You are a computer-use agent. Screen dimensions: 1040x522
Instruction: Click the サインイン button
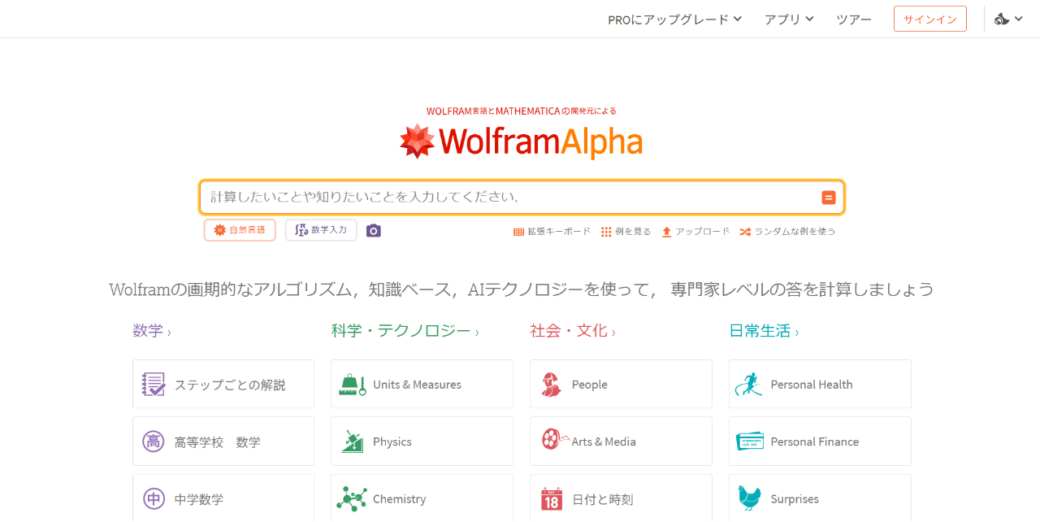point(930,20)
